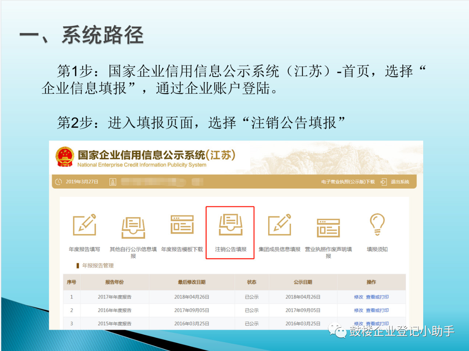Select the 2015年年度报告 cell

click(114, 324)
